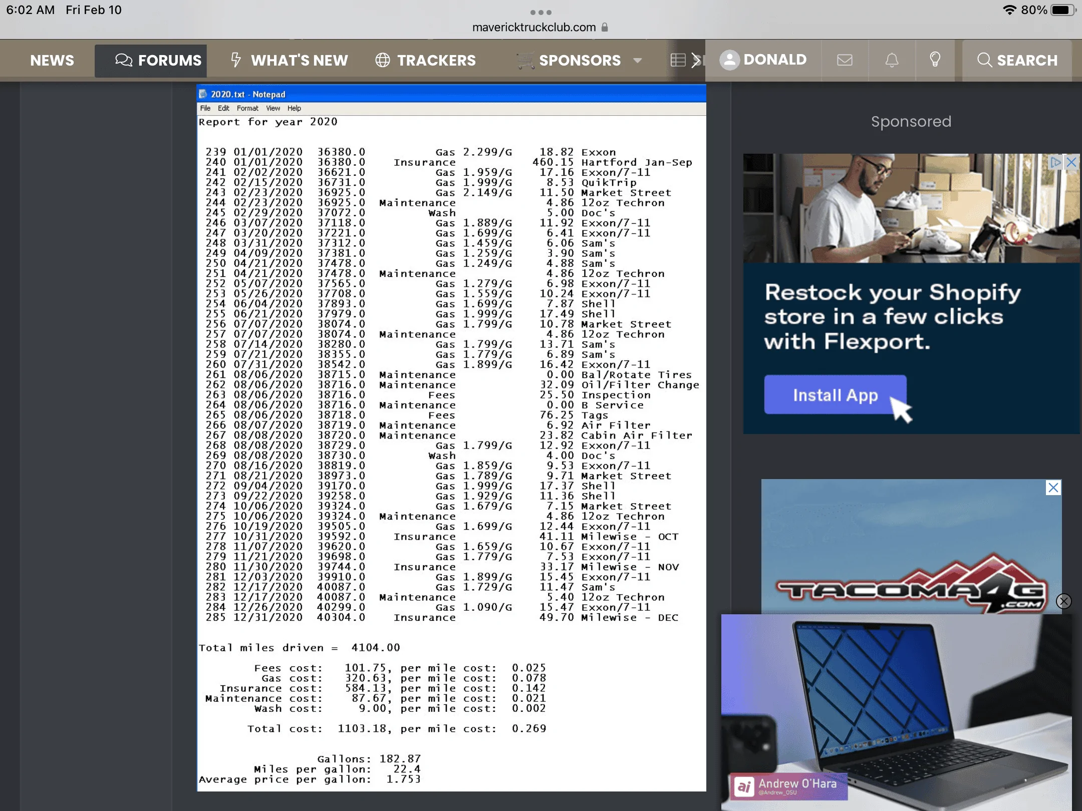The height and width of the screenshot is (811, 1082).
Task: Click 'Total miles driven = 4104.00' line
Action: [299, 648]
